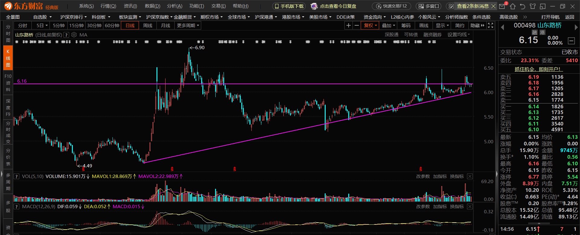This screenshot has height=235, width=580.
Task: Click the 快速交易F12 button
Action: [x=391, y=6]
